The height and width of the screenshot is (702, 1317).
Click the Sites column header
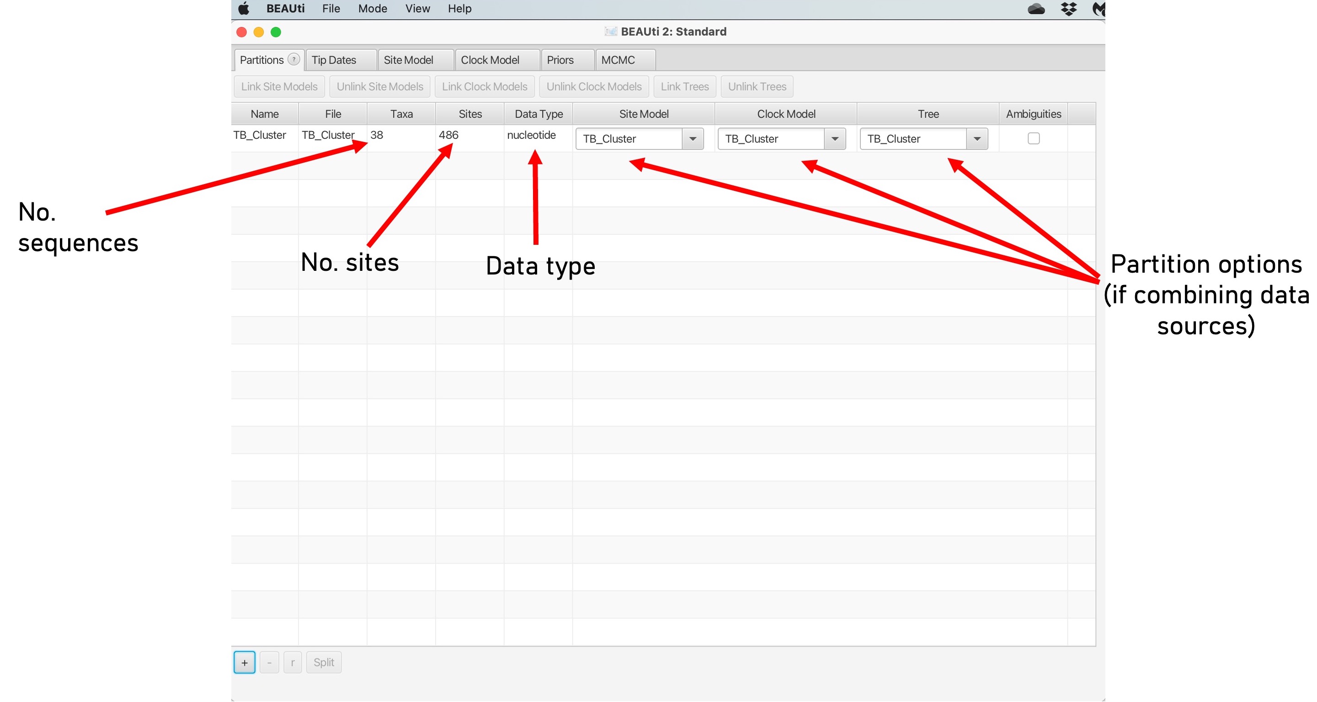[x=470, y=114]
